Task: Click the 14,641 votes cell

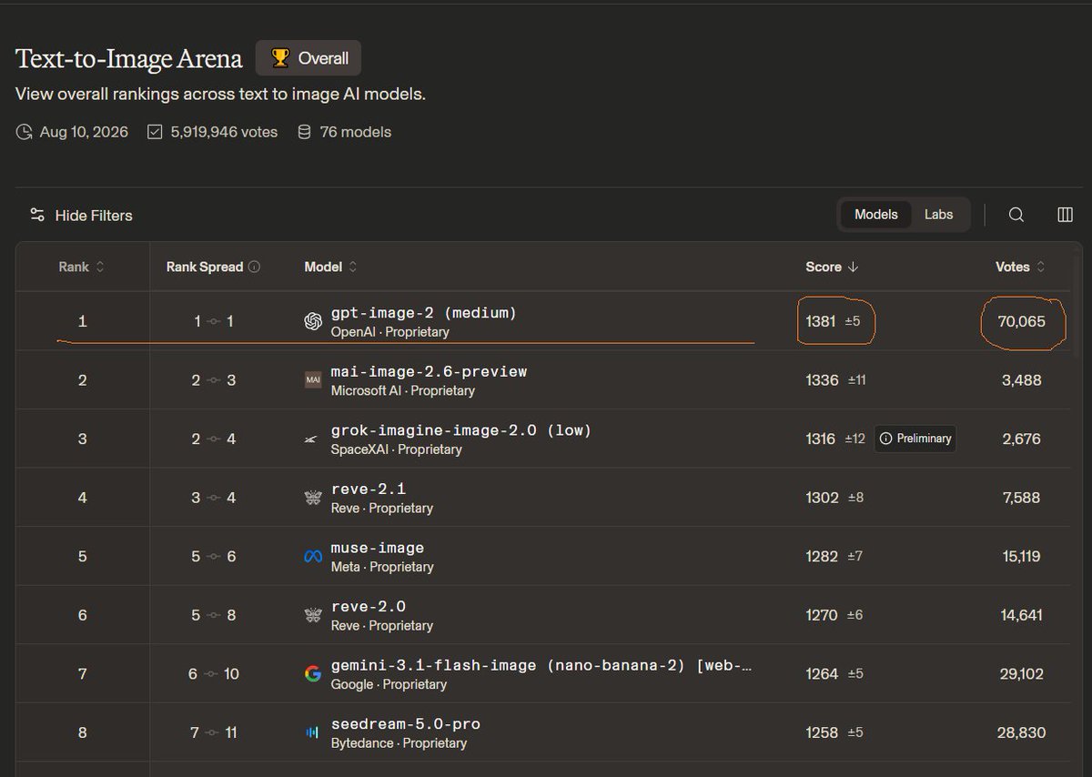Action: [1022, 615]
